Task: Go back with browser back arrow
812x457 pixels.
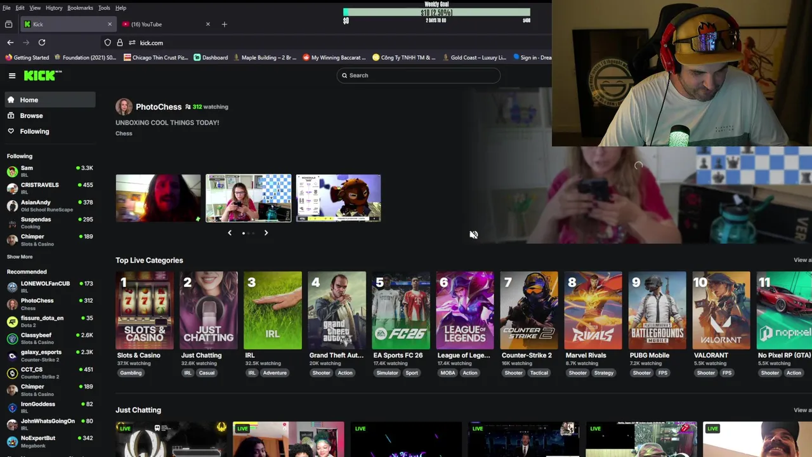Action: coord(10,43)
